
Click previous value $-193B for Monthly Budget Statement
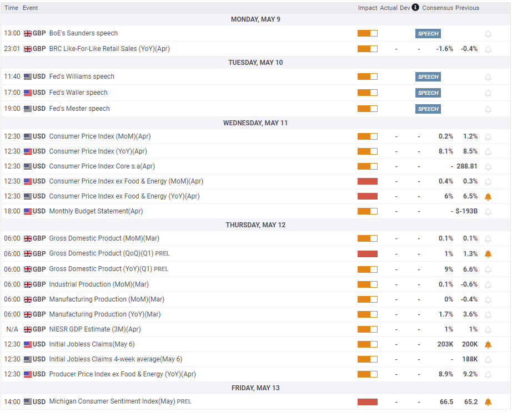coord(466,211)
